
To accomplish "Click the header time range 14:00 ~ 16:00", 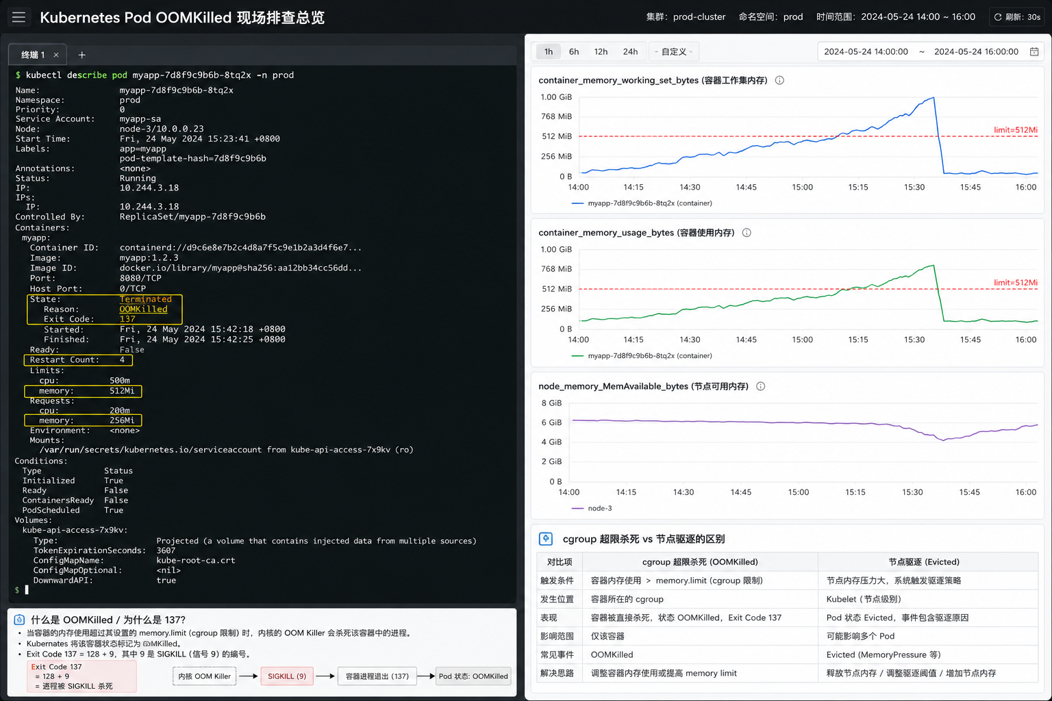I will coord(895,17).
